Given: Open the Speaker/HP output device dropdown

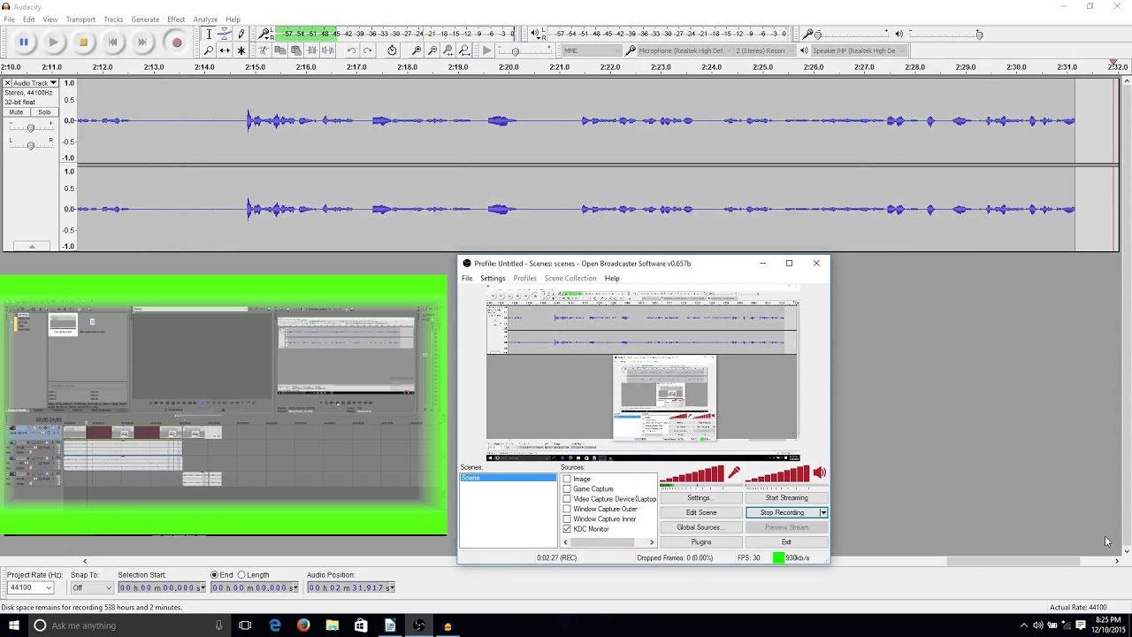Looking at the screenshot, I should point(858,50).
